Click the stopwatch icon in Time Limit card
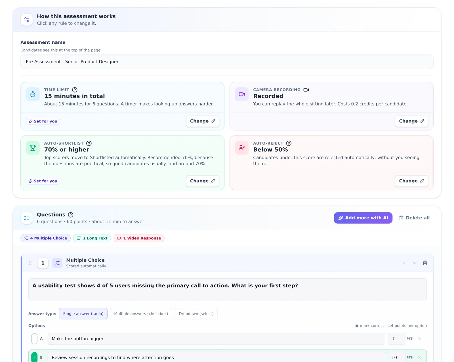Screen dimensions: 454x362 pos(33,94)
